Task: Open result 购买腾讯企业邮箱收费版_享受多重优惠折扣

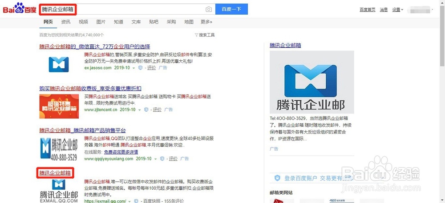Action: click(x=90, y=89)
